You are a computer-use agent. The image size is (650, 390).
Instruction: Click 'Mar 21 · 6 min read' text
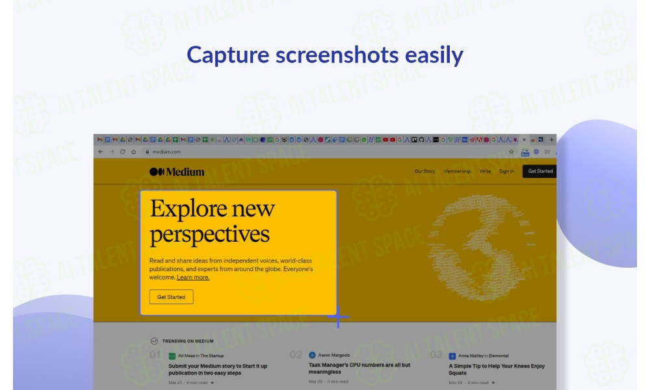[x=188, y=383]
